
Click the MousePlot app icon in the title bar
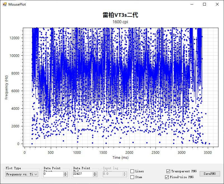[4, 4]
